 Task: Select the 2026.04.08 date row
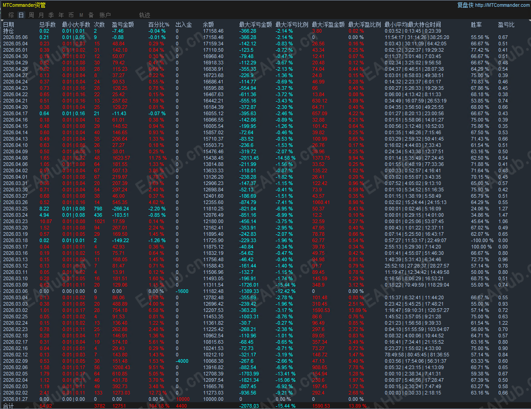pos(15,158)
